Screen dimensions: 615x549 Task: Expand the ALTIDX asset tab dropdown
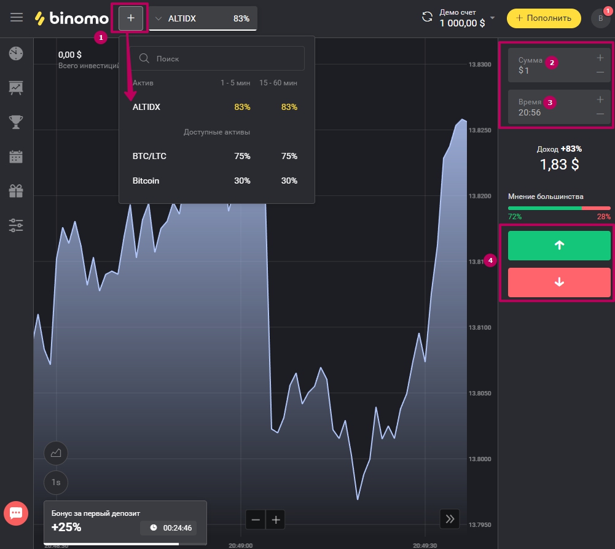coord(159,18)
